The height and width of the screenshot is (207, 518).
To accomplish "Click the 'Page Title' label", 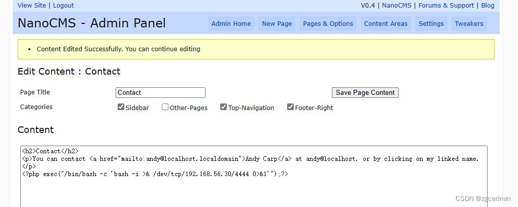I will click(x=35, y=92).
